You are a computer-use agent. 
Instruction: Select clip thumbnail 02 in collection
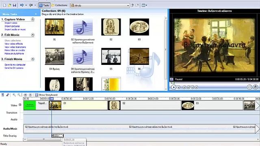[111, 27]
